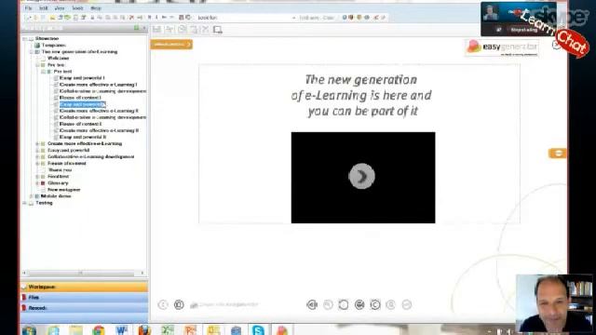Expand 'Create more effective e-Learning' folder node
The width and height of the screenshot is (596, 335).
(x=37, y=144)
